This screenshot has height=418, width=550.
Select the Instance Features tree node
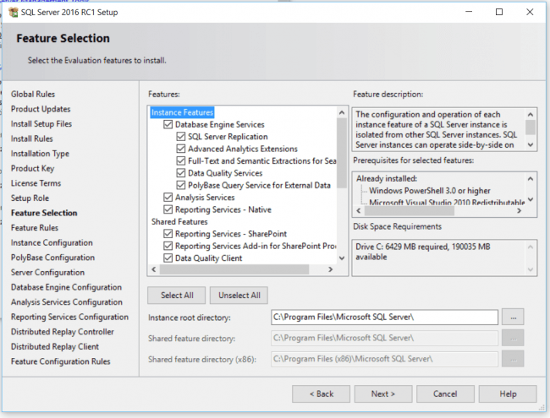tap(182, 112)
